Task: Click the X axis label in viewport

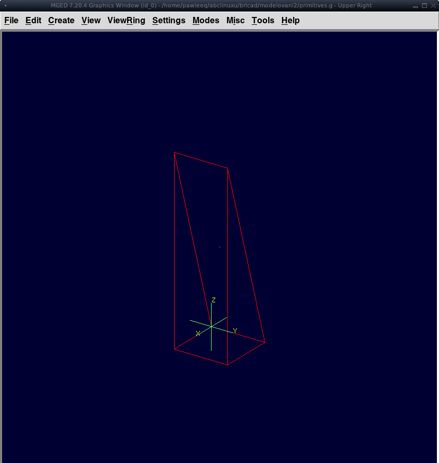Action: pyautogui.click(x=198, y=334)
